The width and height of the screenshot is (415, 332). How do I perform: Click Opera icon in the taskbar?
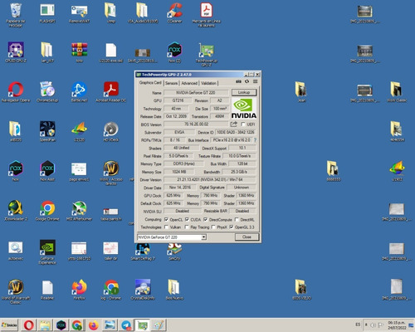[29, 325]
